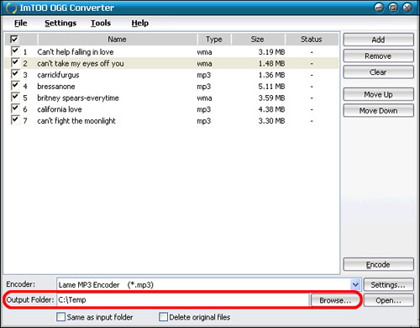Screen dimensions: 420x328
Task: Click wma type of britney spears-everytime row
Action: tap(204, 98)
